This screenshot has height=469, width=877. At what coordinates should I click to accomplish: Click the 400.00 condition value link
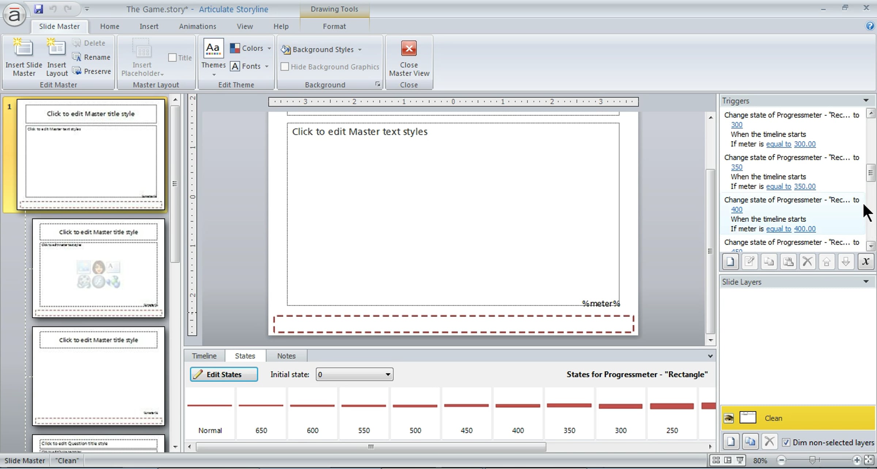(804, 229)
